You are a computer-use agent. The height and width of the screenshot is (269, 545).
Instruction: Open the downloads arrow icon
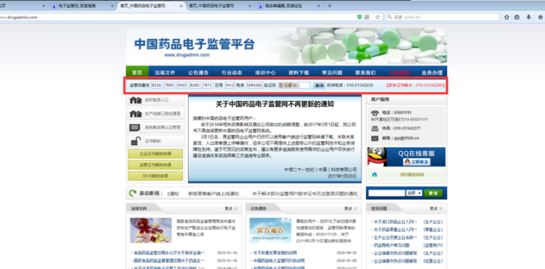[x=529, y=17]
